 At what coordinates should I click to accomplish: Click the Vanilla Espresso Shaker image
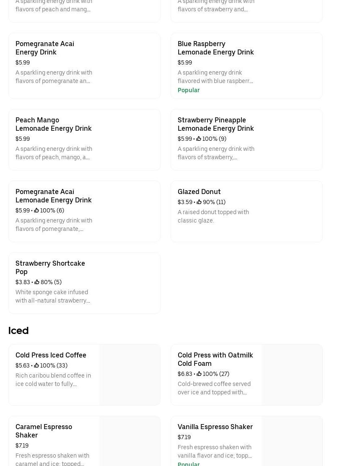(x=292, y=441)
